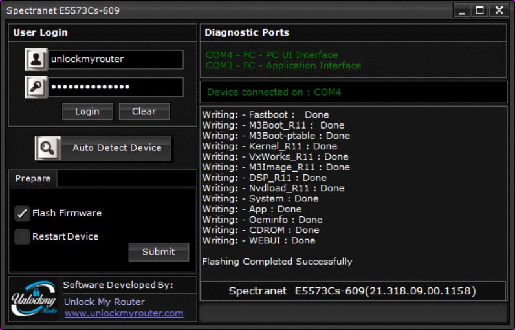Close the Spectranet window
The width and height of the screenshot is (515, 330).
(499, 10)
